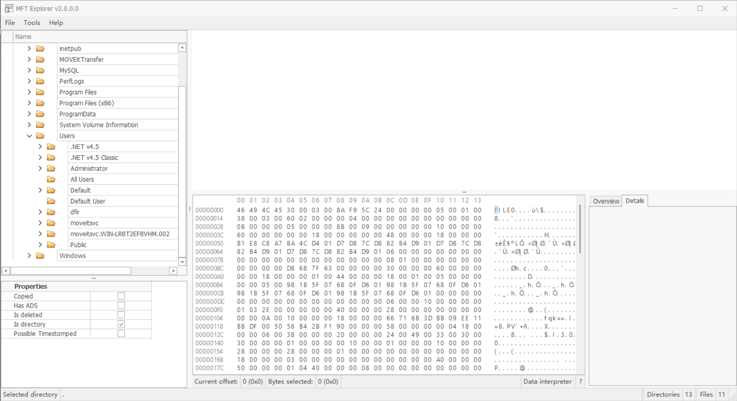Expand the MOVEitTransfer tree node
737x401 pixels.
[29, 60]
